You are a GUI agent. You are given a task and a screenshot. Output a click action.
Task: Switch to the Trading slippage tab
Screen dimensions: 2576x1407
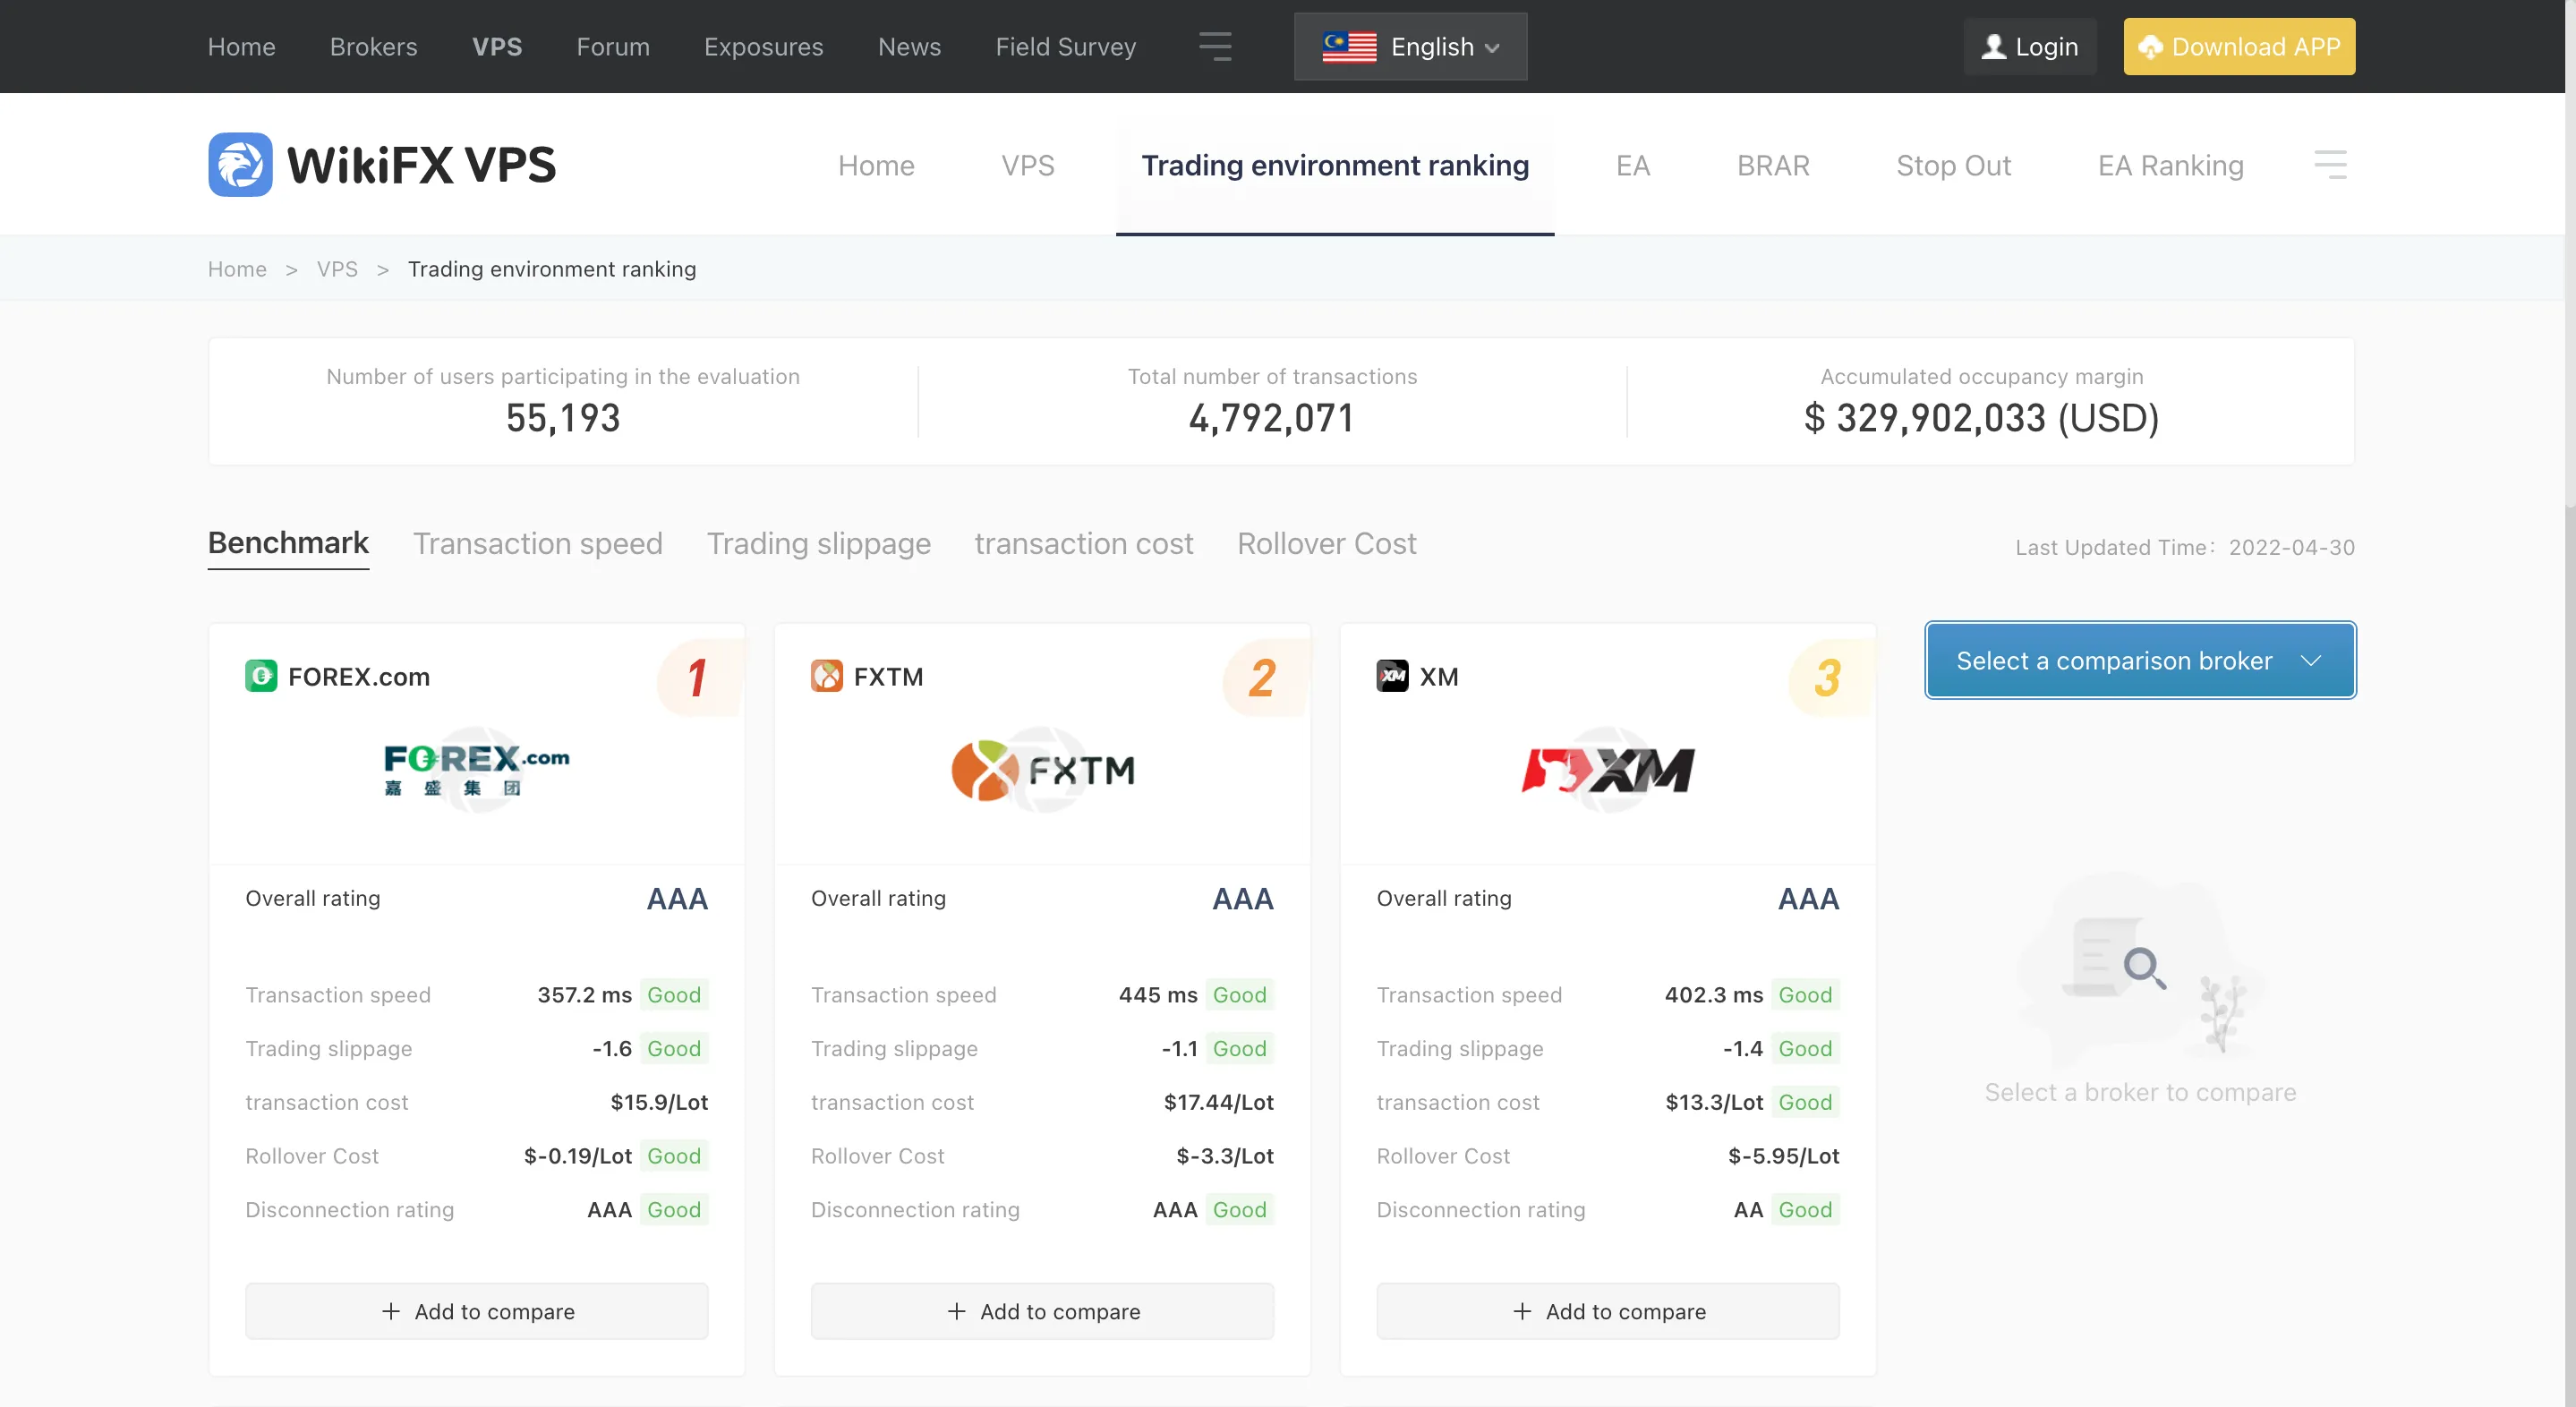(x=819, y=543)
